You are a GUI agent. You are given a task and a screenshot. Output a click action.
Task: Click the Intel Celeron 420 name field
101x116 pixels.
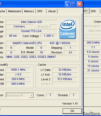pyautogui.click(x=31, y=22)
